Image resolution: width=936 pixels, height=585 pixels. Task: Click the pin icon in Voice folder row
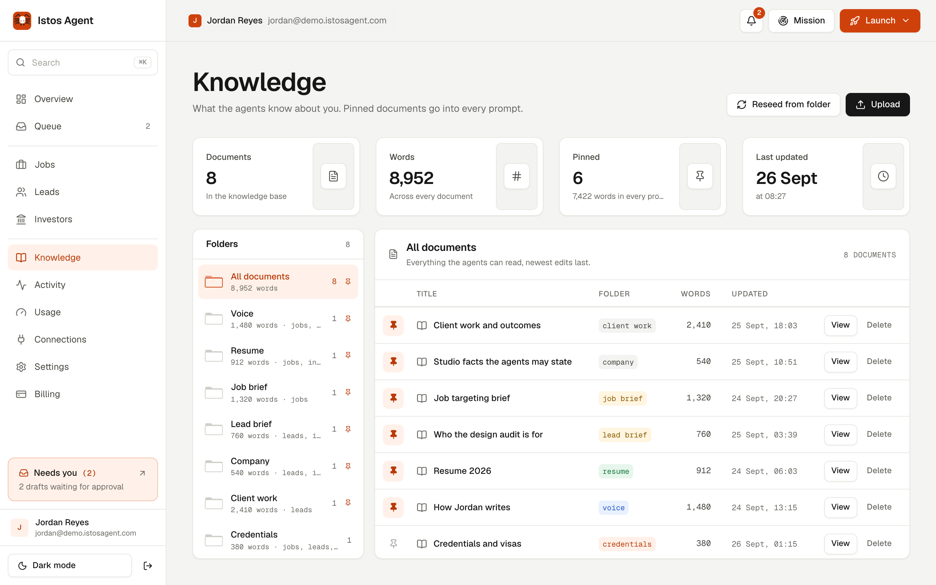pyautogui.click(x=348, y=318)
